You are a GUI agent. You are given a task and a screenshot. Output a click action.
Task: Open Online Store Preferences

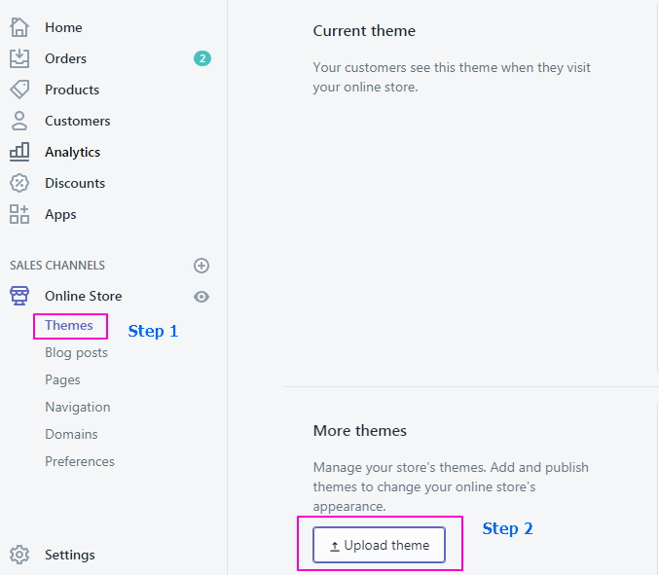pyautogui.click(x=79, y=461)
